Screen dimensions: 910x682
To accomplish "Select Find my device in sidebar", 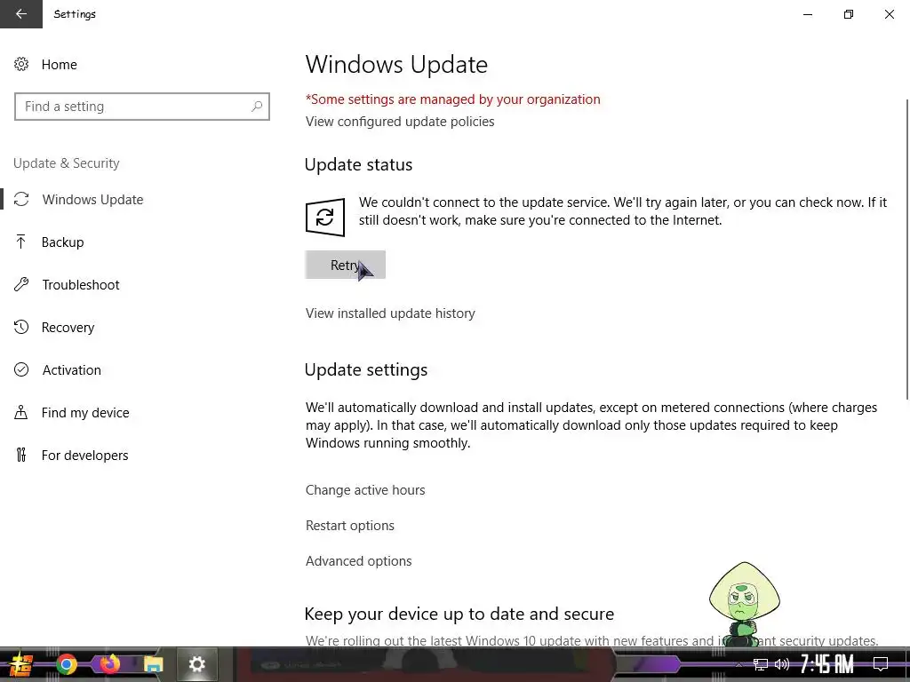I will (85, 412).
